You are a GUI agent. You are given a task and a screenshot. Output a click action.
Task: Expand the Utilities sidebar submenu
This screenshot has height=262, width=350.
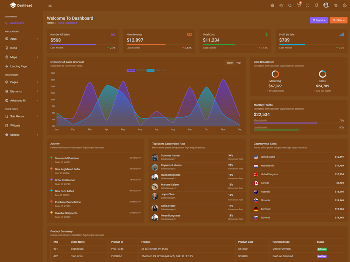[21, 135]
